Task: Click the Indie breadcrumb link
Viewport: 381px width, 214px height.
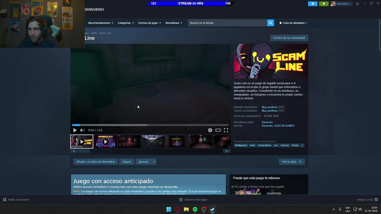Action: [x=94, y=33]
